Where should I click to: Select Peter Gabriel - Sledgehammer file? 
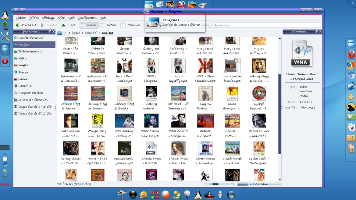point(178,126)
